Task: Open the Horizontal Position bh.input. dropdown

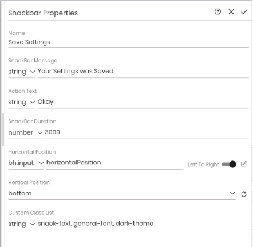Action: click(x=26, y=163)
